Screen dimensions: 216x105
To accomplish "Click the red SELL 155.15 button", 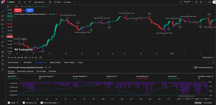I will (x=18, y=10).
